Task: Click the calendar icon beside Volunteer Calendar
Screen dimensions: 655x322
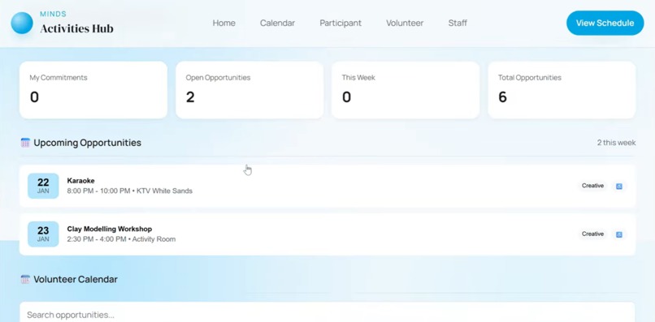Action: [x=25, y=280]
